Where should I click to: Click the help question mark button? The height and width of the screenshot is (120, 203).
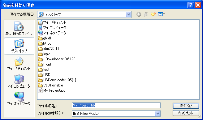191,5
